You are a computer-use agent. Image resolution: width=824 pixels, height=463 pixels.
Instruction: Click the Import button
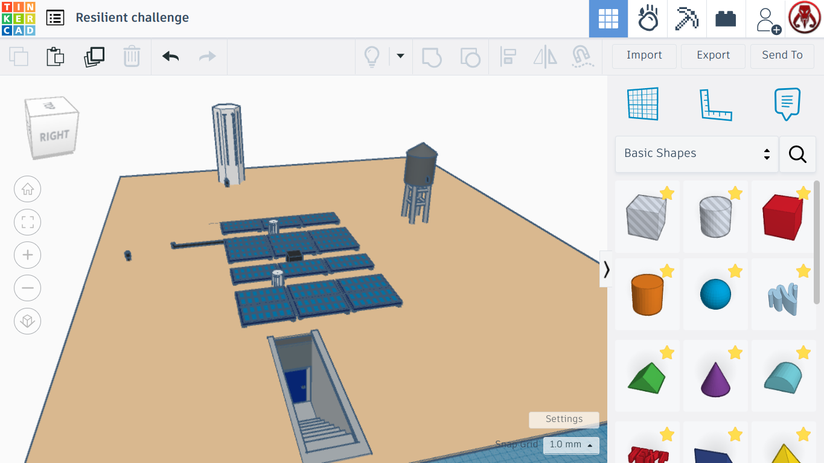(644, 56)
